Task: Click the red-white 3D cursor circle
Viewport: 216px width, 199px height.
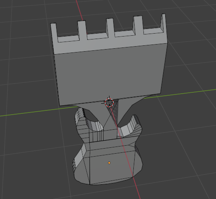Action: click(109, 102)
